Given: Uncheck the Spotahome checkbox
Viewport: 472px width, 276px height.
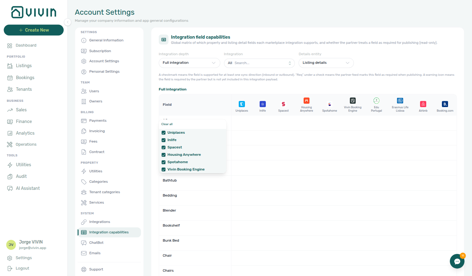Looking at the screenshot, I should (x=163, y=162).
